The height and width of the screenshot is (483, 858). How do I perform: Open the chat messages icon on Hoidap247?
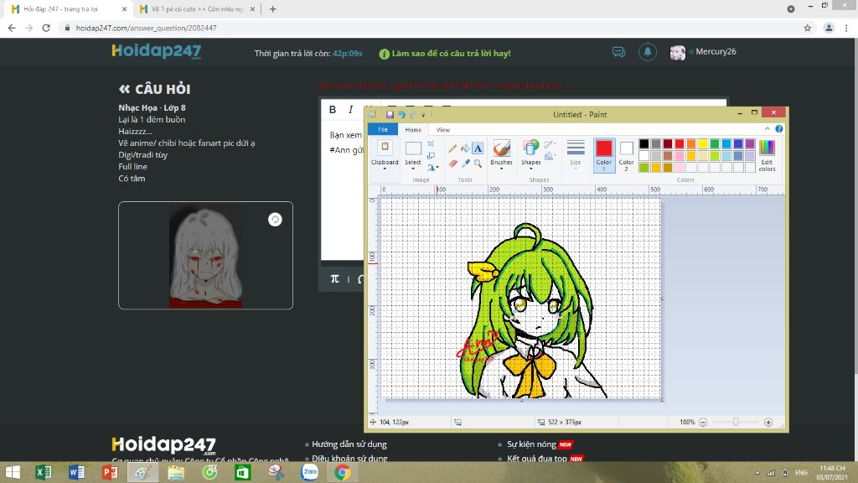[618, 52]
